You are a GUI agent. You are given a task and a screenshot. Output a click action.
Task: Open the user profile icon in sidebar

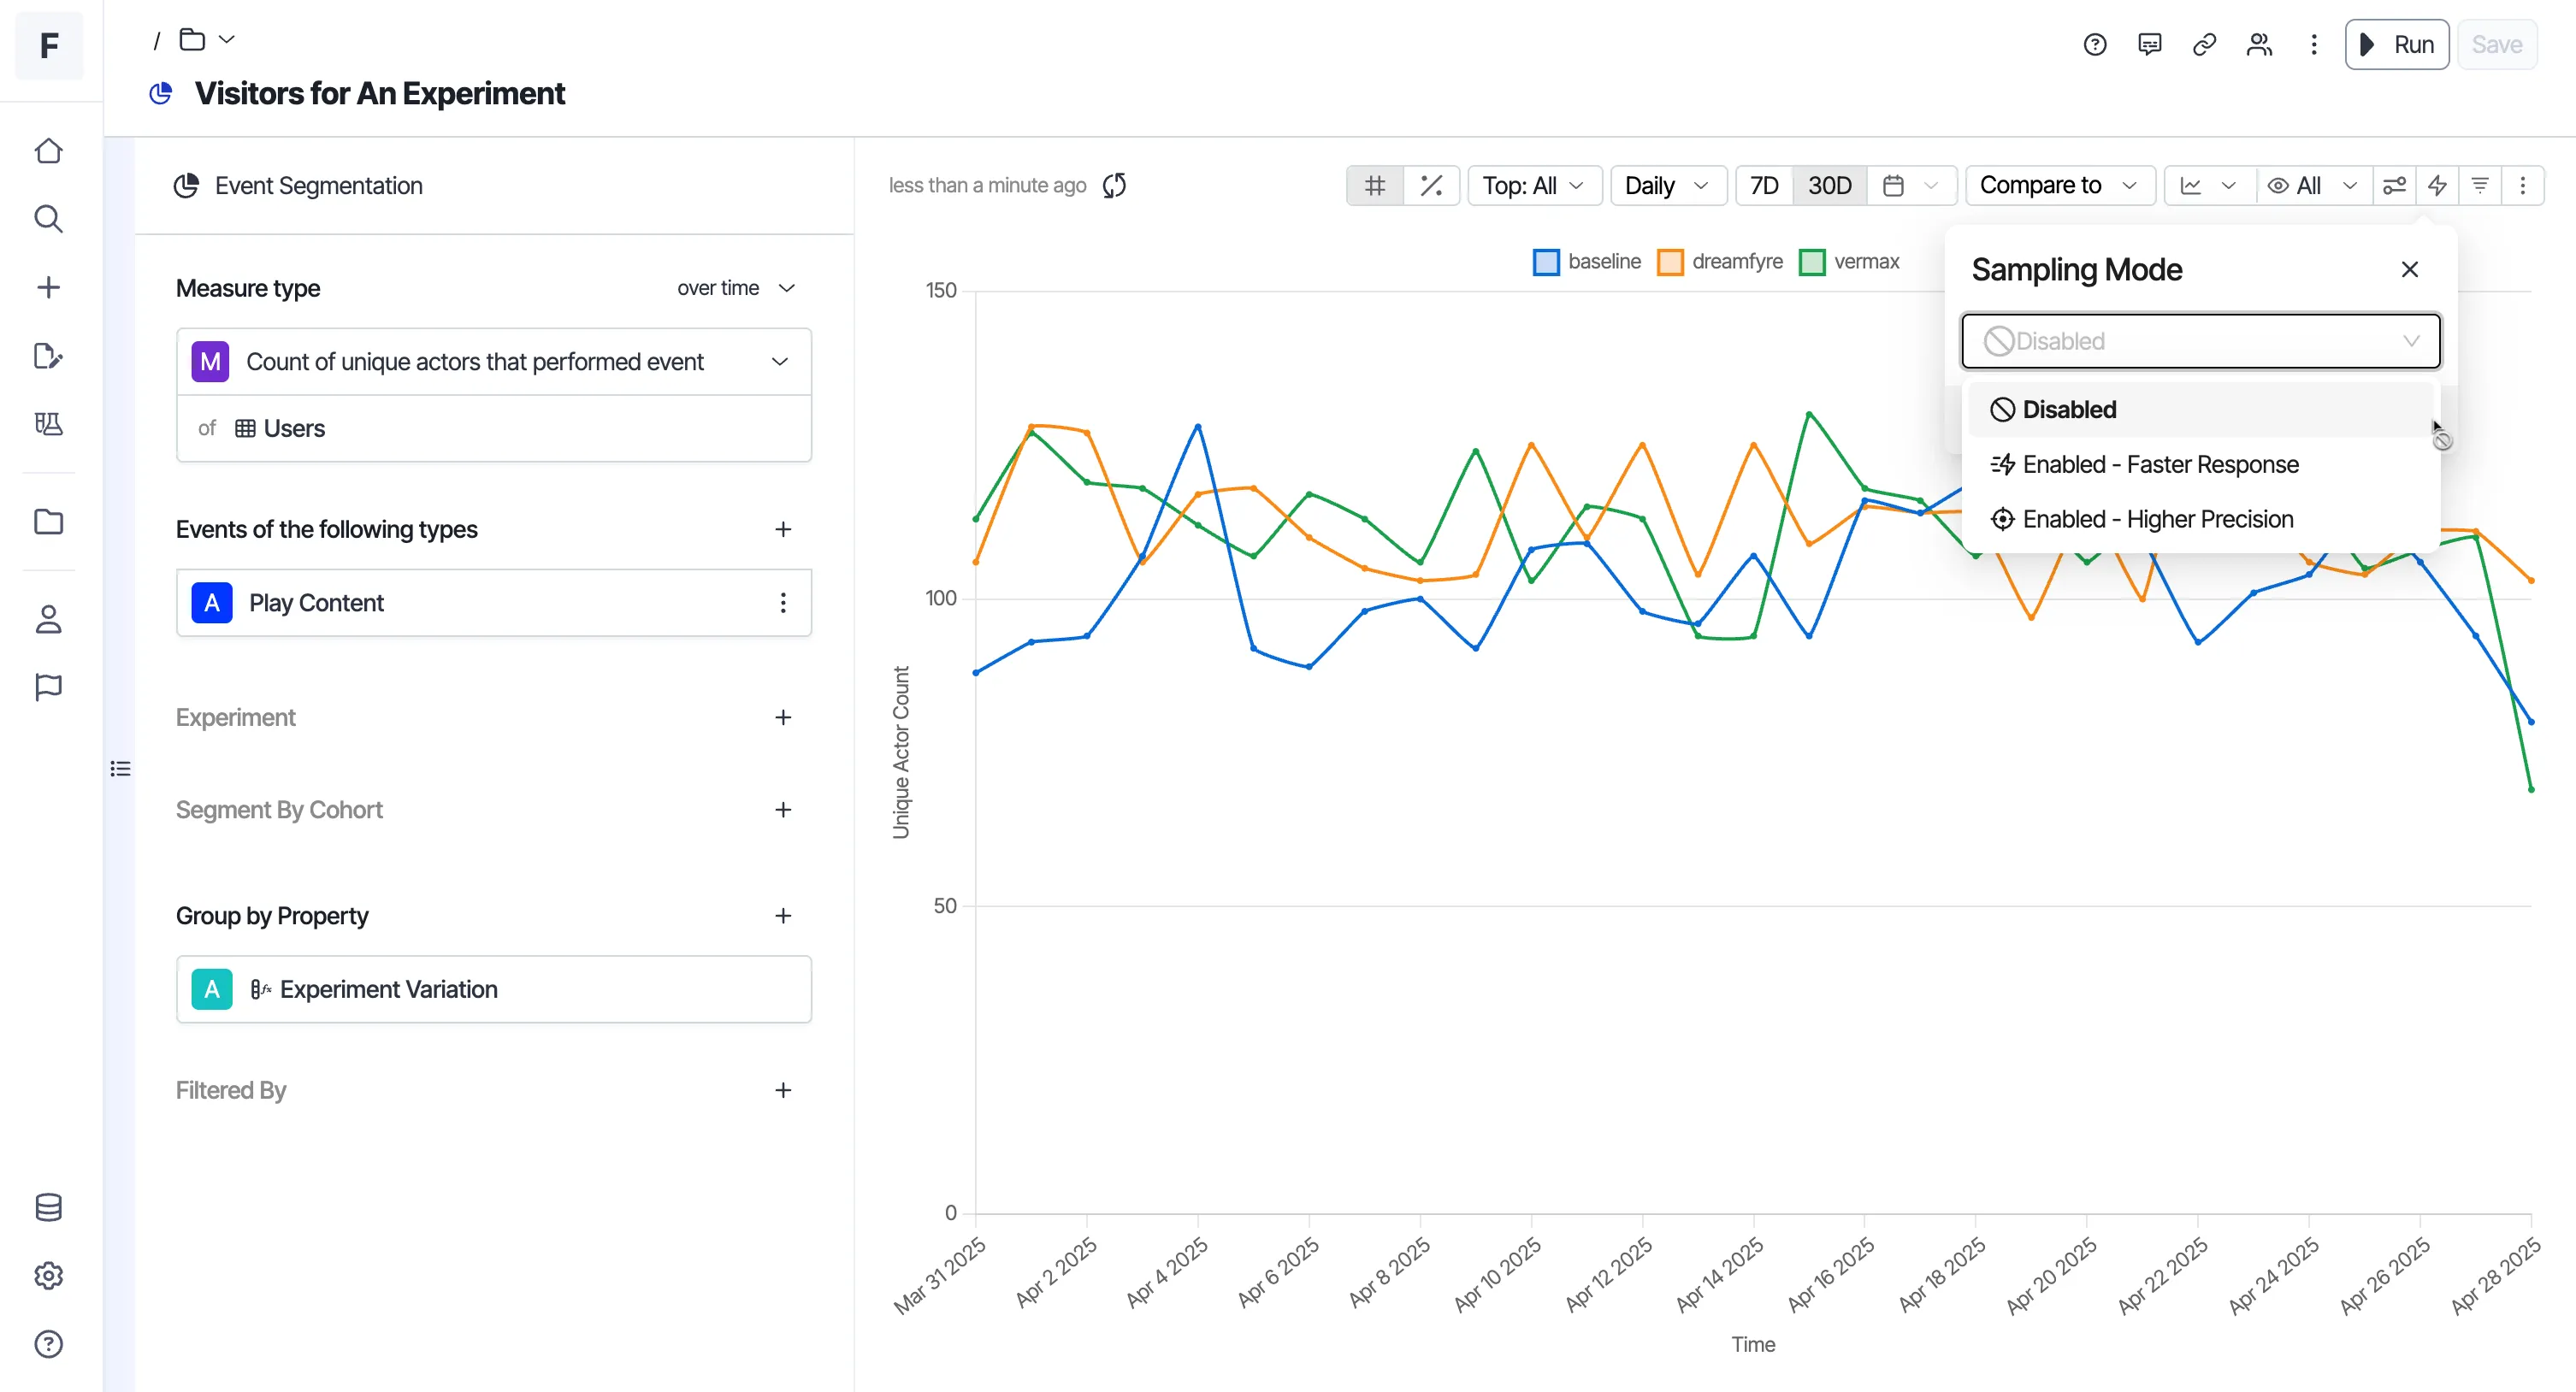click(x=48, y=620)
